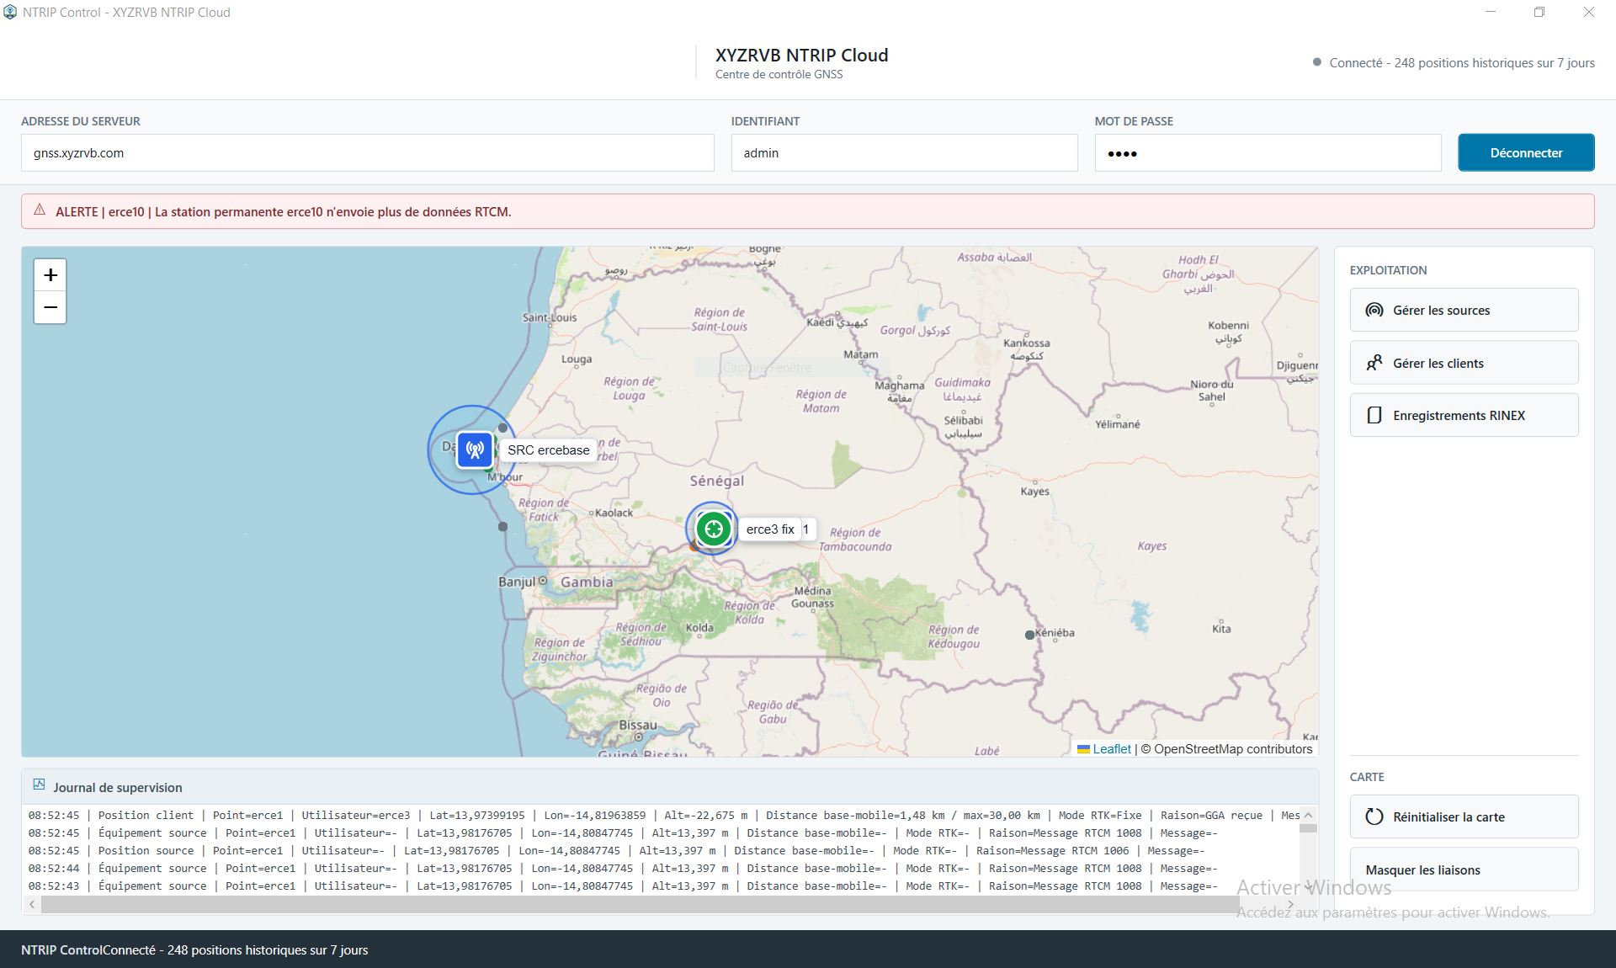
Task: Select the green erce3 fix target marker
Action: point(714,529)
